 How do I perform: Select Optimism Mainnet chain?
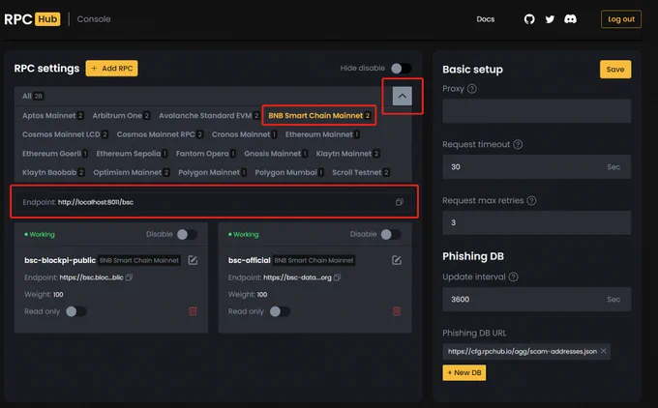click(x=132, y=172)
